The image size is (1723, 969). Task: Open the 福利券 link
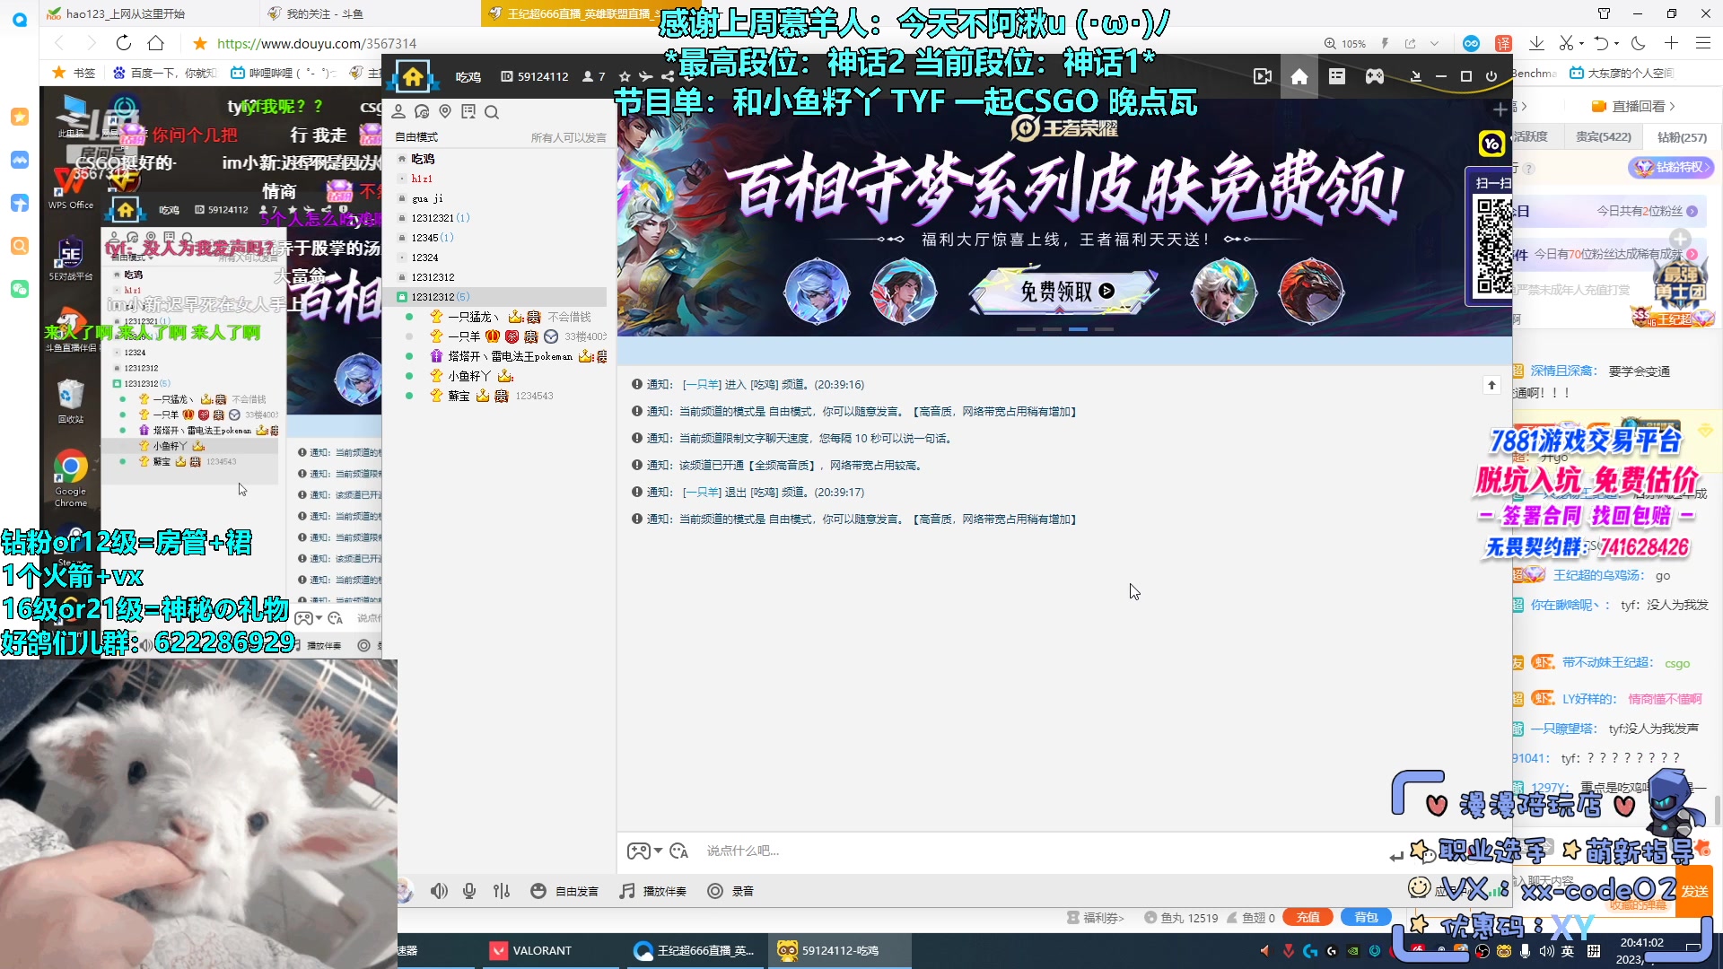(1095, 918)
